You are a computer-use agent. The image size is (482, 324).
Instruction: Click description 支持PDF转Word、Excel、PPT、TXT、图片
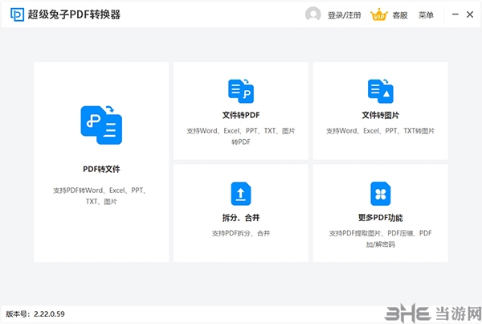click(101, 196)
